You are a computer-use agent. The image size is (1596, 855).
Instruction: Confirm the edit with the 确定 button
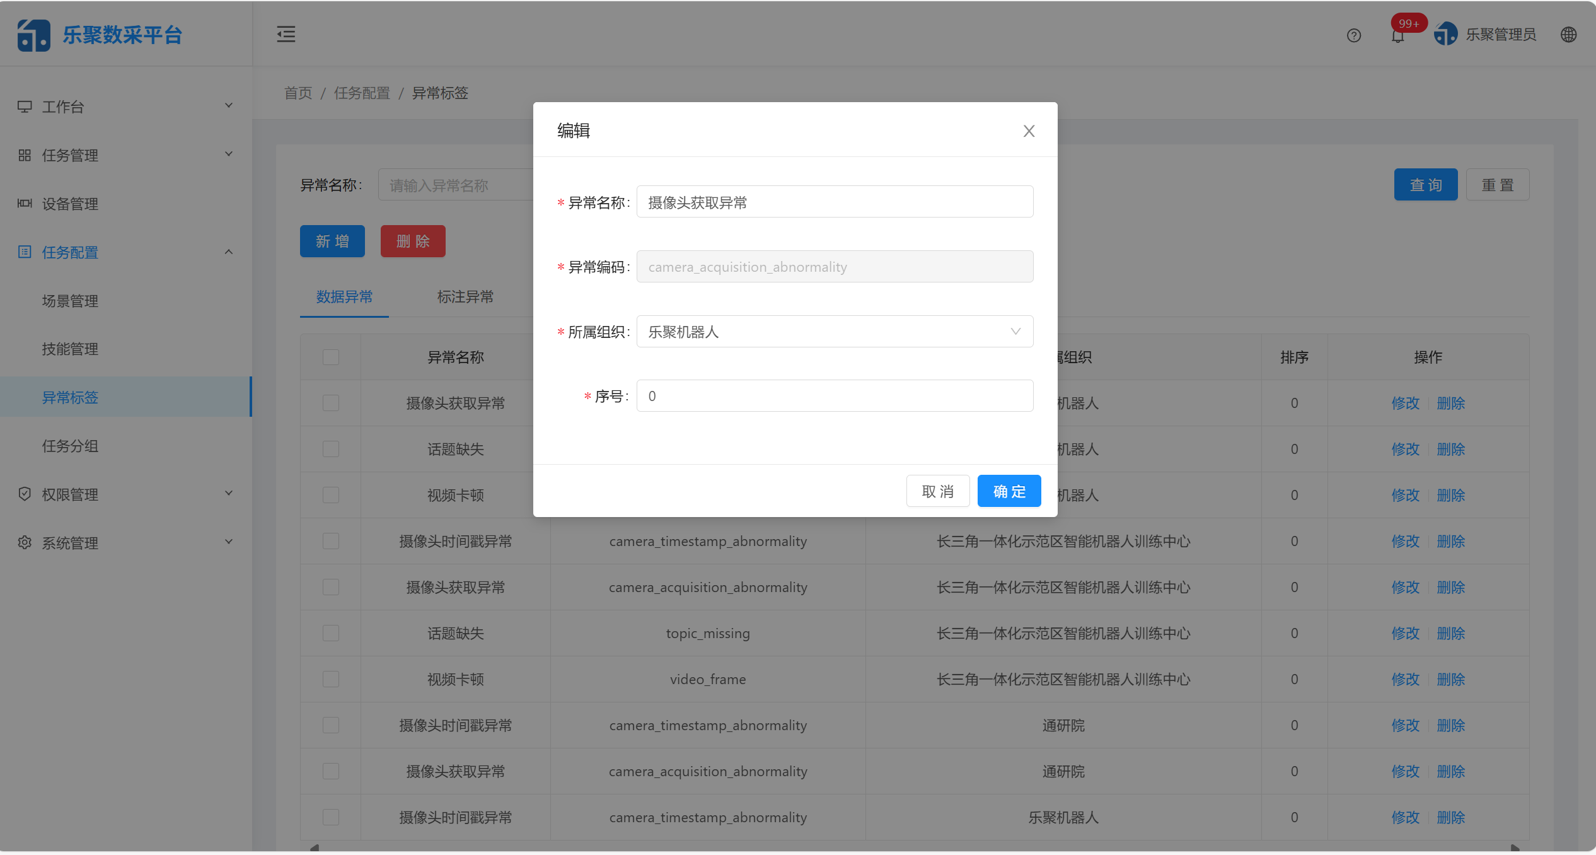click(x=1009, y=491)
